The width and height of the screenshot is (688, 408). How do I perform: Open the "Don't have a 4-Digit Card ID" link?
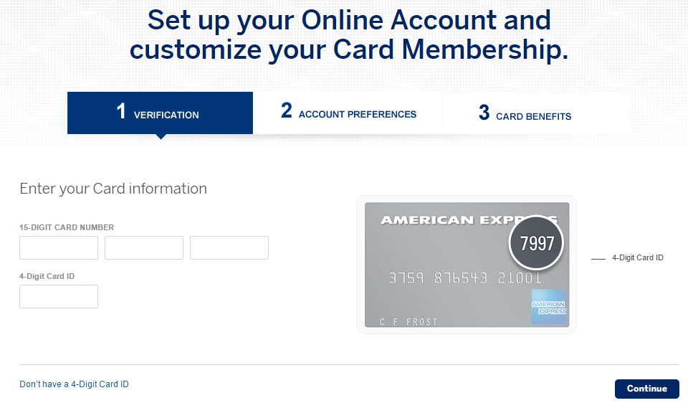(x=75, y=384)
